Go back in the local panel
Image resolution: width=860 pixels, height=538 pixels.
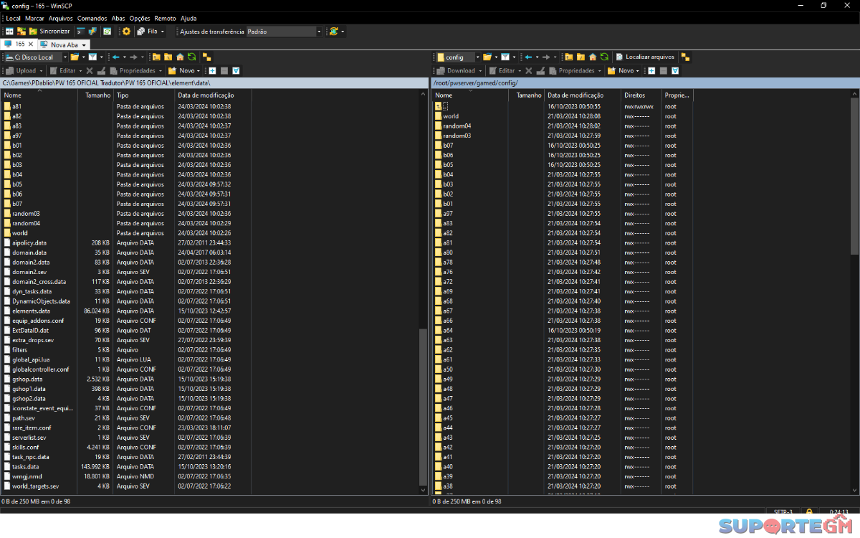pyautogui.click(x=115, y=57)
